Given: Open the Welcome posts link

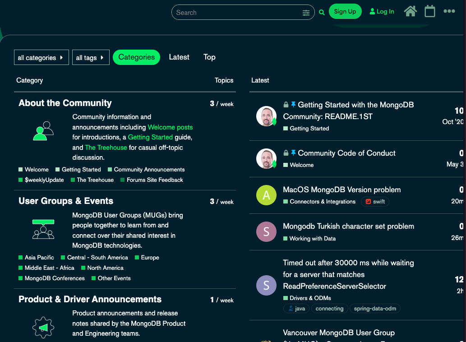Looking at the screenshot, I should tap(170, 127).
